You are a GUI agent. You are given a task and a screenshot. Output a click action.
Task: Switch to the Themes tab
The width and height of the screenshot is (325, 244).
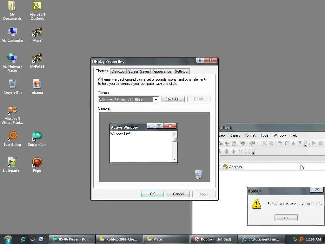pyautogui.click(x=102, y=71)
